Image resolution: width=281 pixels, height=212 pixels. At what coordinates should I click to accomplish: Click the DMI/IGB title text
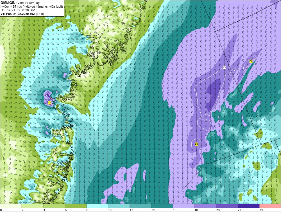click(8, 3)
